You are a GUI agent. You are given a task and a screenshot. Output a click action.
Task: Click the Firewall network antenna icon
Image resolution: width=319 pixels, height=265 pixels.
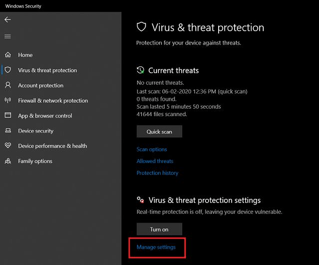point(8,100)
